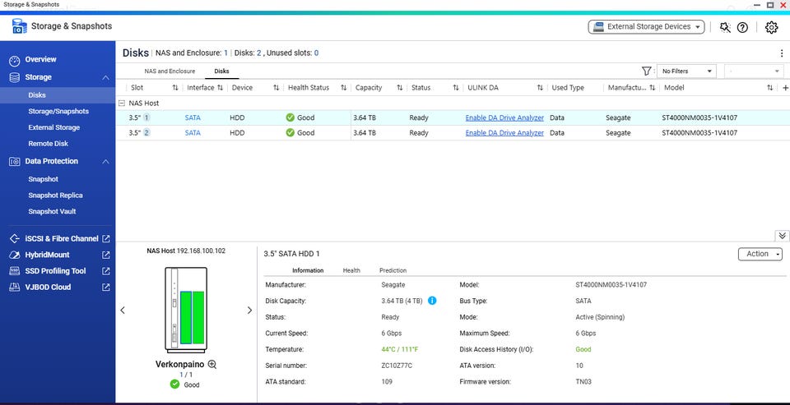
Task: Sort by the Capacity column arrows
Action: tap(399, 88)
